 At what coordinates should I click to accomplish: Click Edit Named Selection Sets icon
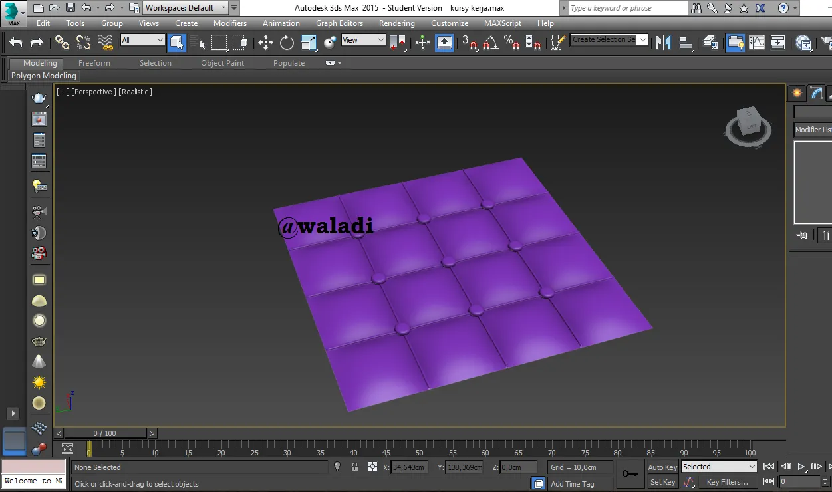557,43
